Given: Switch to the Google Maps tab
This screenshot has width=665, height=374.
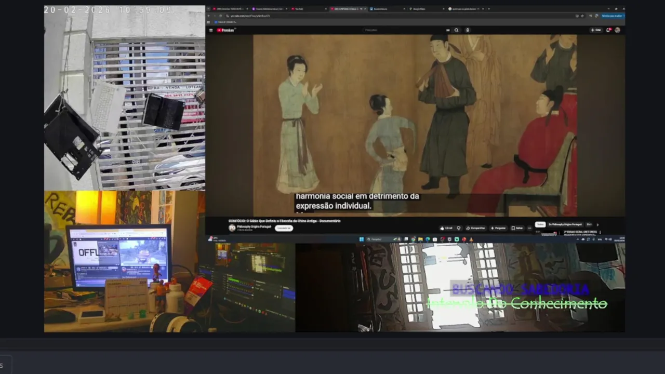Looking at the screenshot, I should coord(427,9).
